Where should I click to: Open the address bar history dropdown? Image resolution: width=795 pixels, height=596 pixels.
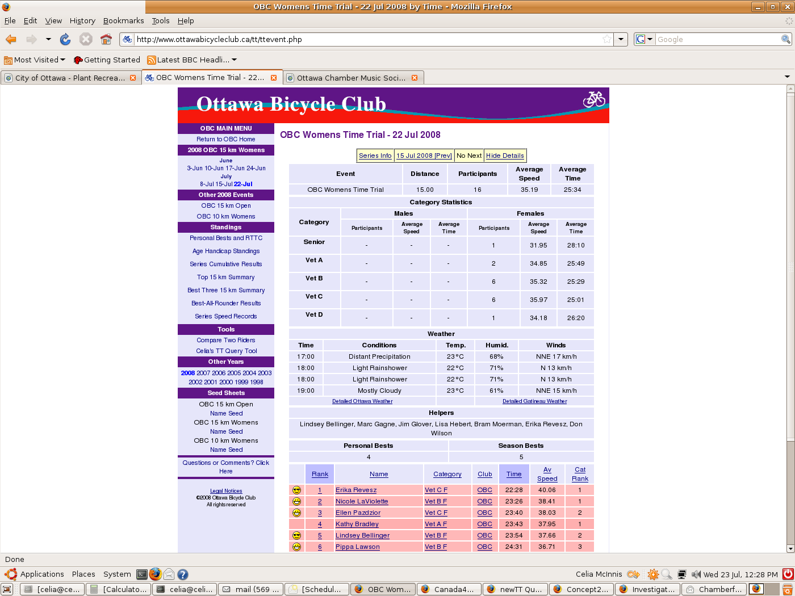[x=621, y=39]
